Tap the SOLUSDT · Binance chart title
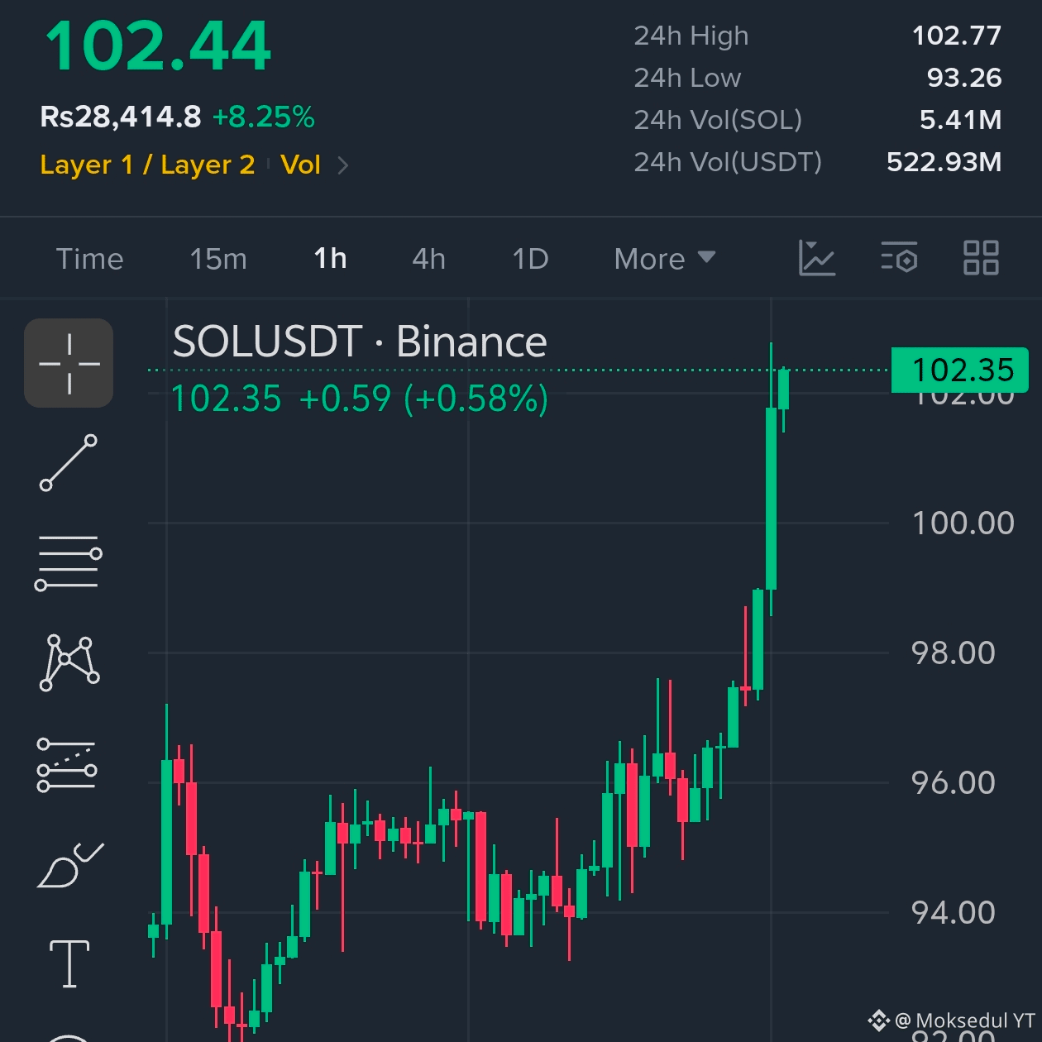The image size is (1042, 1042). coord(360,342)
